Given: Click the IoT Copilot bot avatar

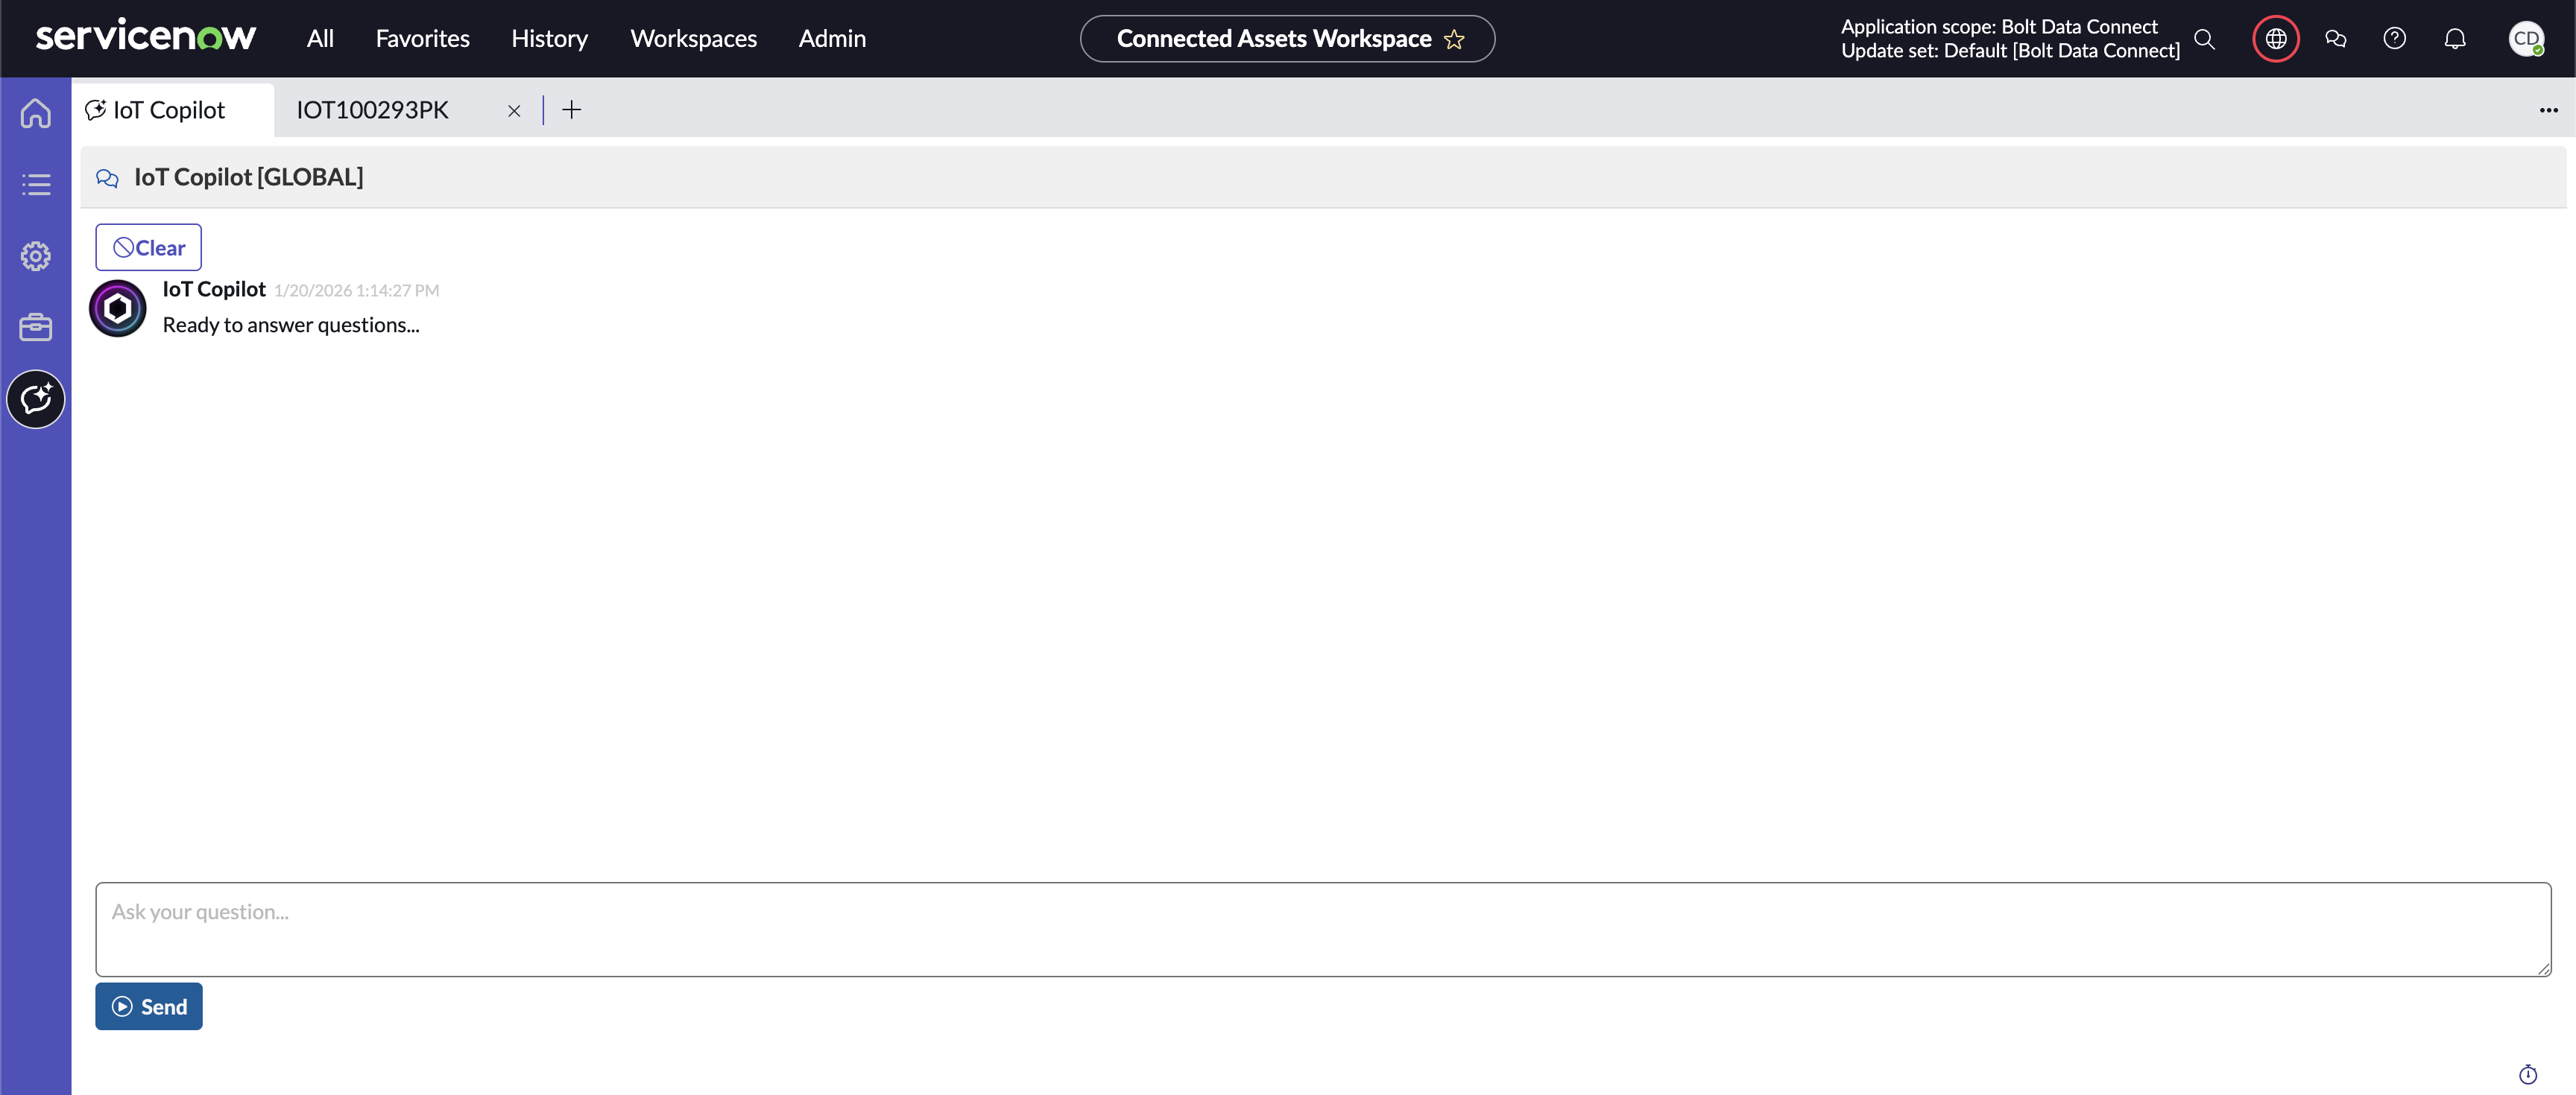Looking at the screenshot, I should [x=118, y=308].
